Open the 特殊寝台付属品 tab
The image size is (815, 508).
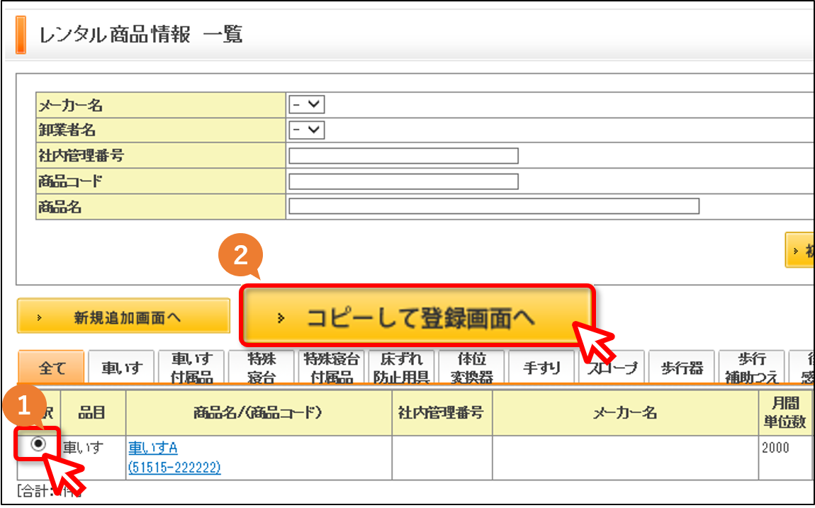(x=332, y=368)
